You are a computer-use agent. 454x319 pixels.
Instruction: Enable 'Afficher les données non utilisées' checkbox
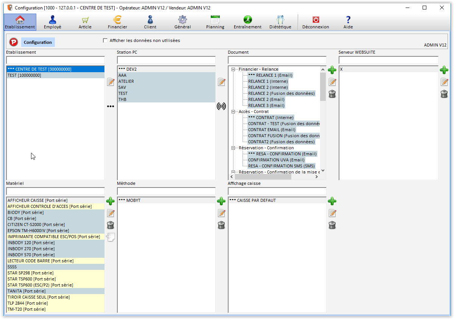coord(106,40)
